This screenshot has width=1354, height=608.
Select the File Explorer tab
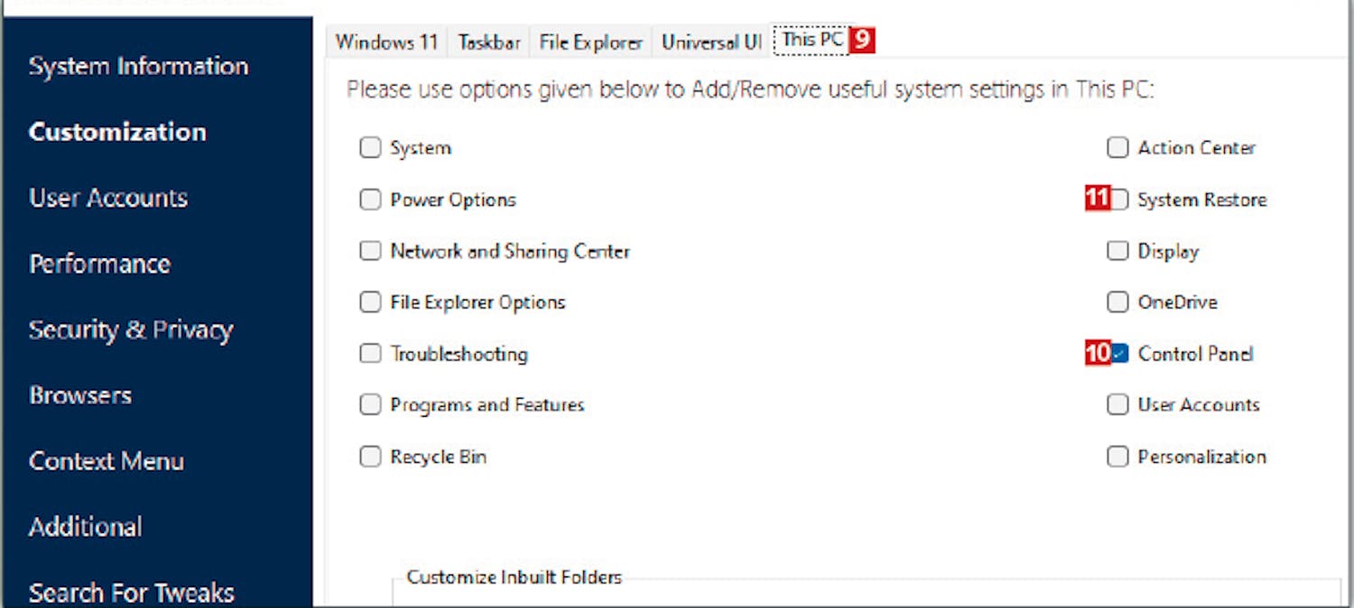pos(590,42)
